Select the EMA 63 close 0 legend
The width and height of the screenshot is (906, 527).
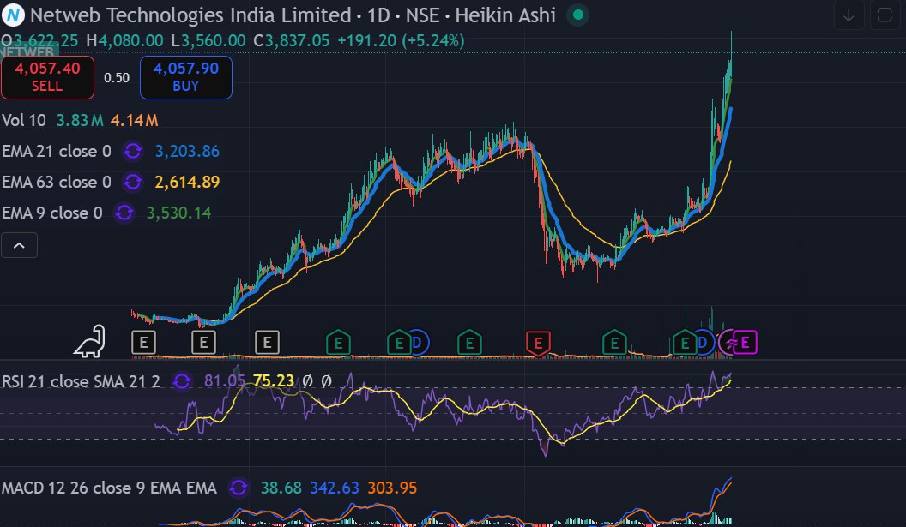coord(57,182)
